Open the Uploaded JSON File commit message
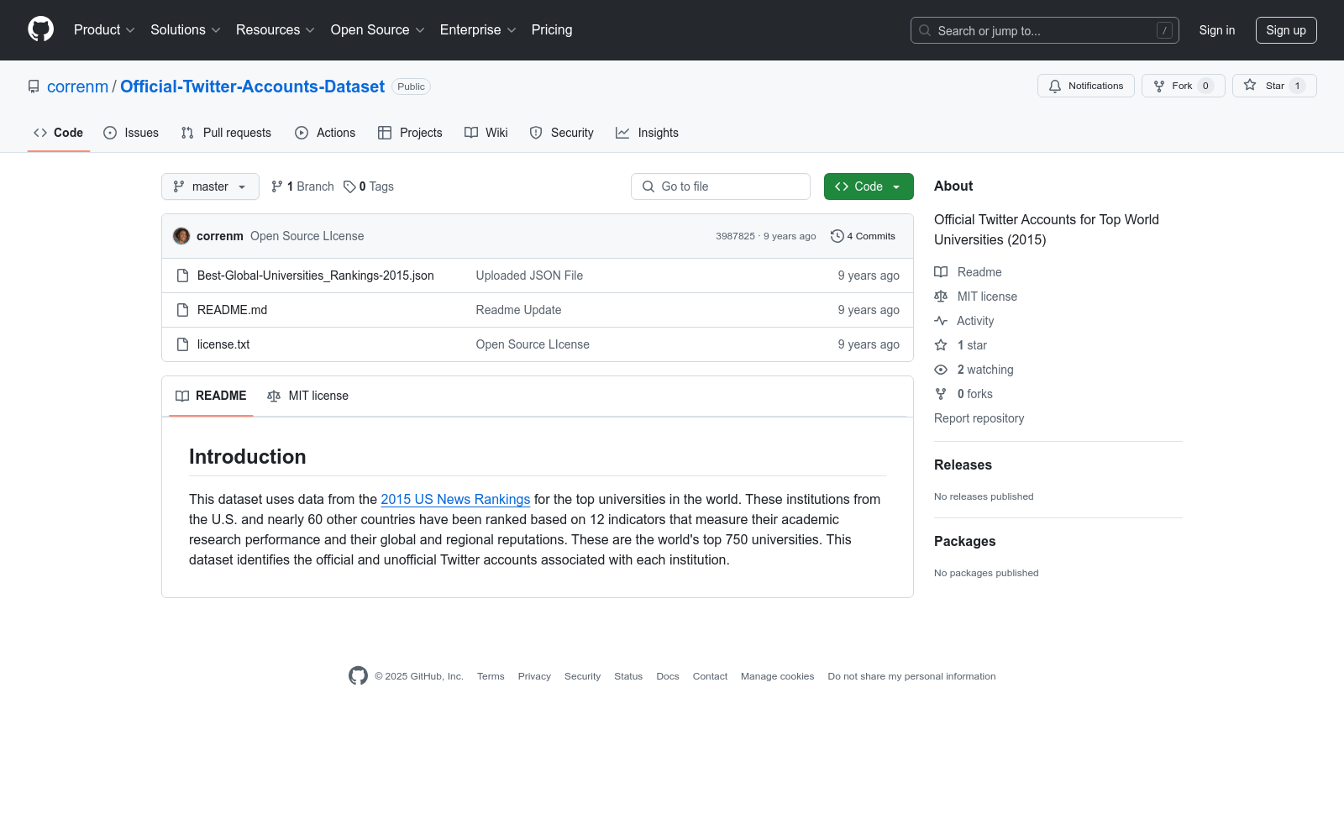The width and height of the screenshot is (1344, 840). coord(529,276)
